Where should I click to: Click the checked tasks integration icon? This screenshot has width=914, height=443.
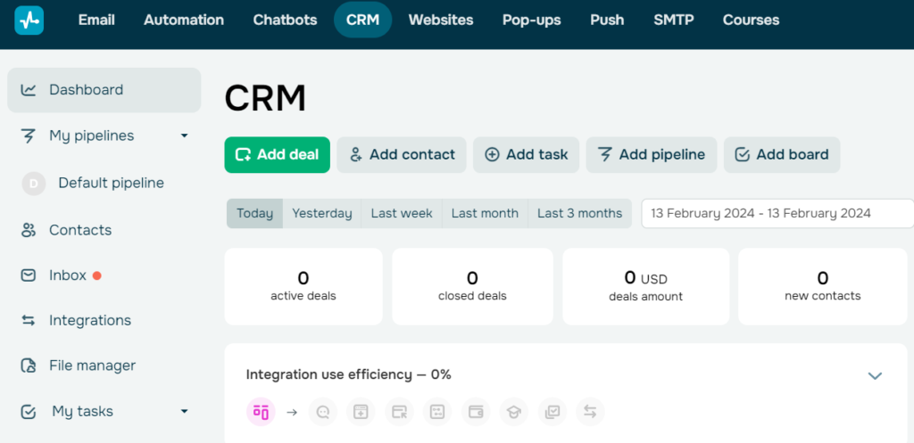coord(552,412)
